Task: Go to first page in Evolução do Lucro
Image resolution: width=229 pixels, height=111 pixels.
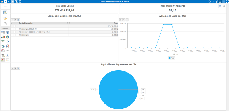Action: coord(121,20)
